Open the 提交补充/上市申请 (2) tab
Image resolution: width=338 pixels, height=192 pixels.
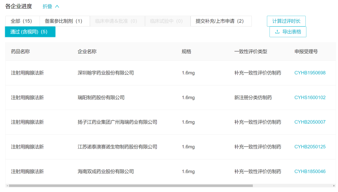[x=221, y=21]
